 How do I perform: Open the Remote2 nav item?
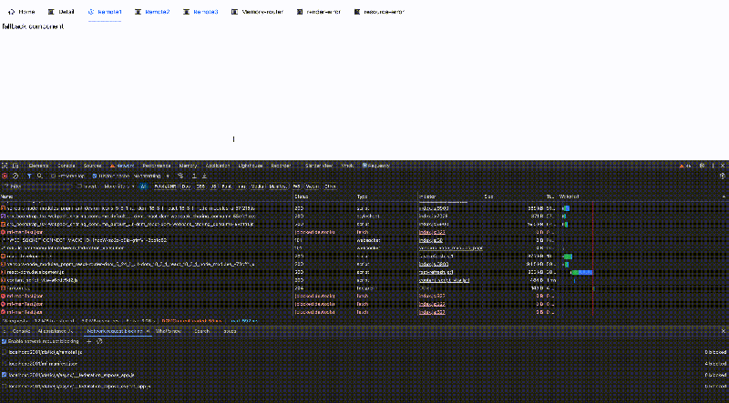click(152, 12)
